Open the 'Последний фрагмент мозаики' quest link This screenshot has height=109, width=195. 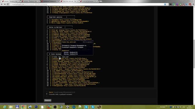point(63,77)
